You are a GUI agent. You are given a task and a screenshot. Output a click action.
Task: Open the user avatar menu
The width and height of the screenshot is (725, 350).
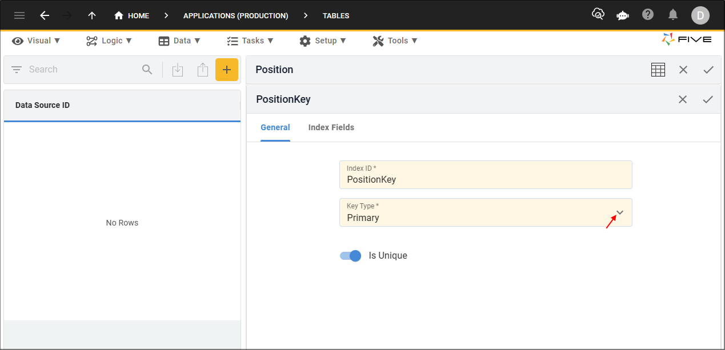pyautogui.click(x=700, y=15)
